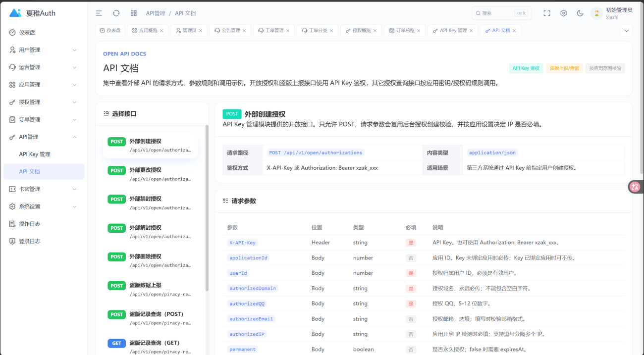
Task: Switch to the 仪表盘 tab
Action: [110, 31]
